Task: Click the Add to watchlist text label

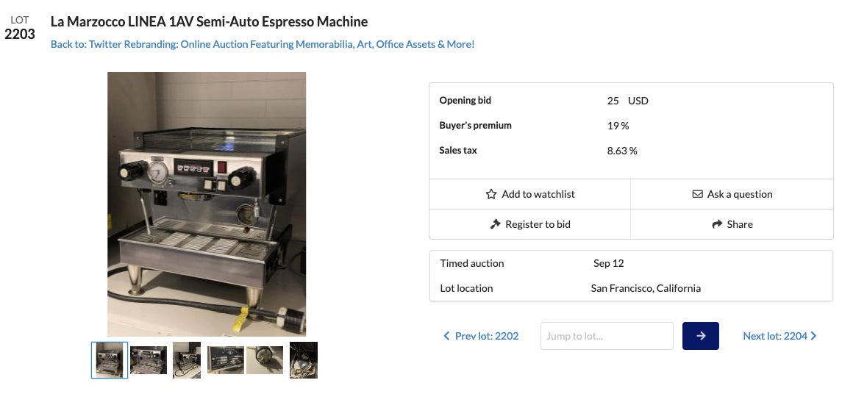Action: coord(538,195)
